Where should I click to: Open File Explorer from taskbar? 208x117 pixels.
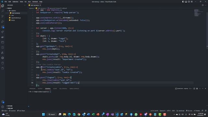coord(65,114)
